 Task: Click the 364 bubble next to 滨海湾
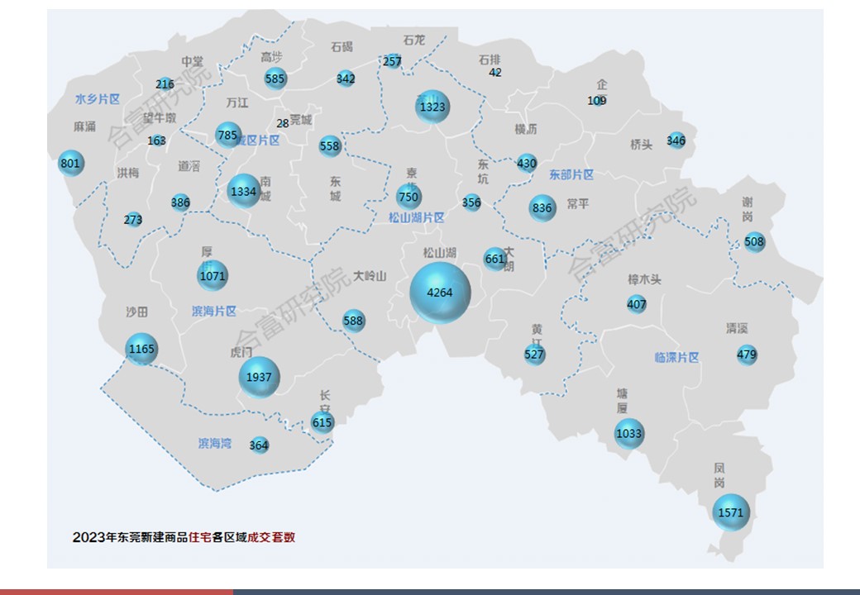(x=259, y=445)
